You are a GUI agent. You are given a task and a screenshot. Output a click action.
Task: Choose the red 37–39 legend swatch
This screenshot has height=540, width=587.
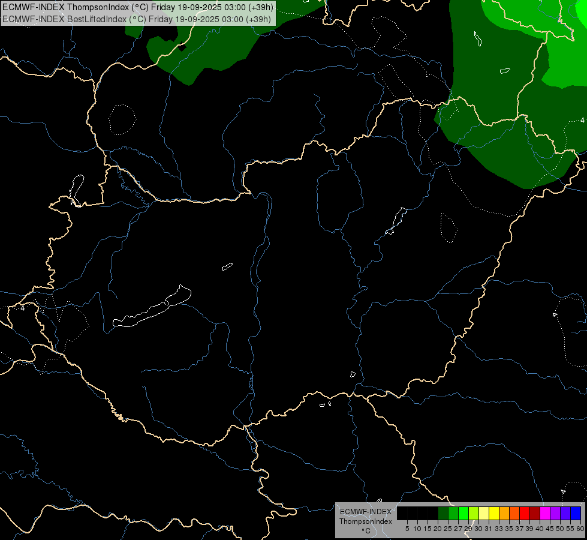[x=525, y=513]
